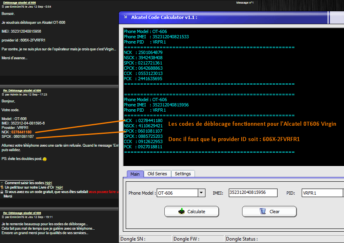344x243 pixels.
Task: Follow the >ici< link after 'Livre d'Or'
Action: tap(59, 187)
